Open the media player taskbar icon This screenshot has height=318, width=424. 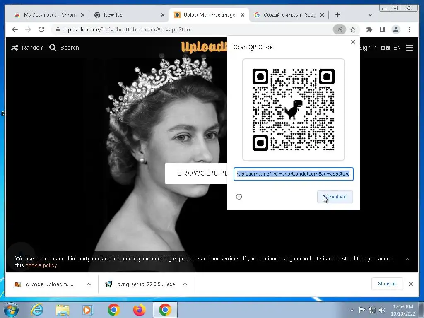point(88,310)
